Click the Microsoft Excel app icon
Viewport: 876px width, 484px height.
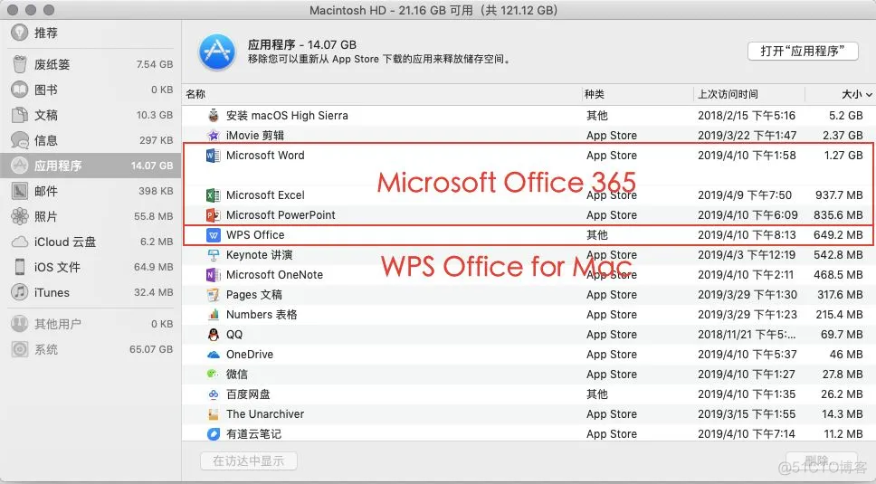pyautogui.click(x=213, y=195)
